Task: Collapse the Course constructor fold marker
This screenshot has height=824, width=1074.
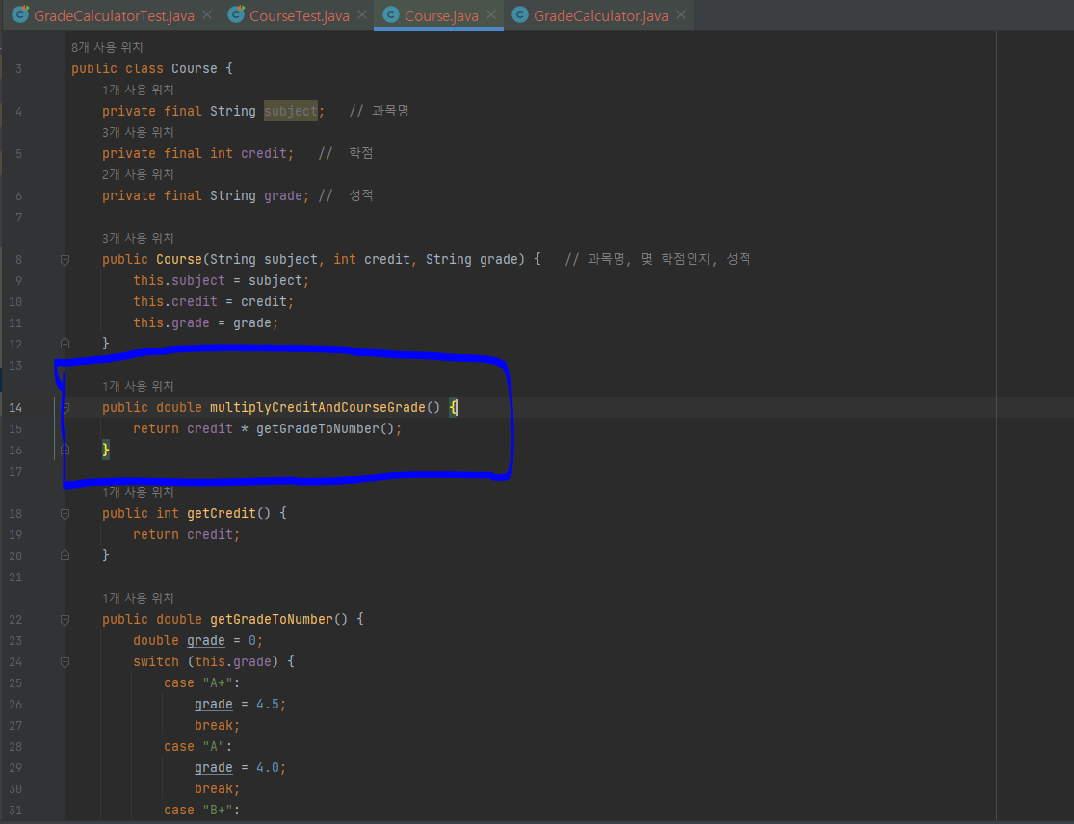Action: pyautogui.click(x=65, y=259)
